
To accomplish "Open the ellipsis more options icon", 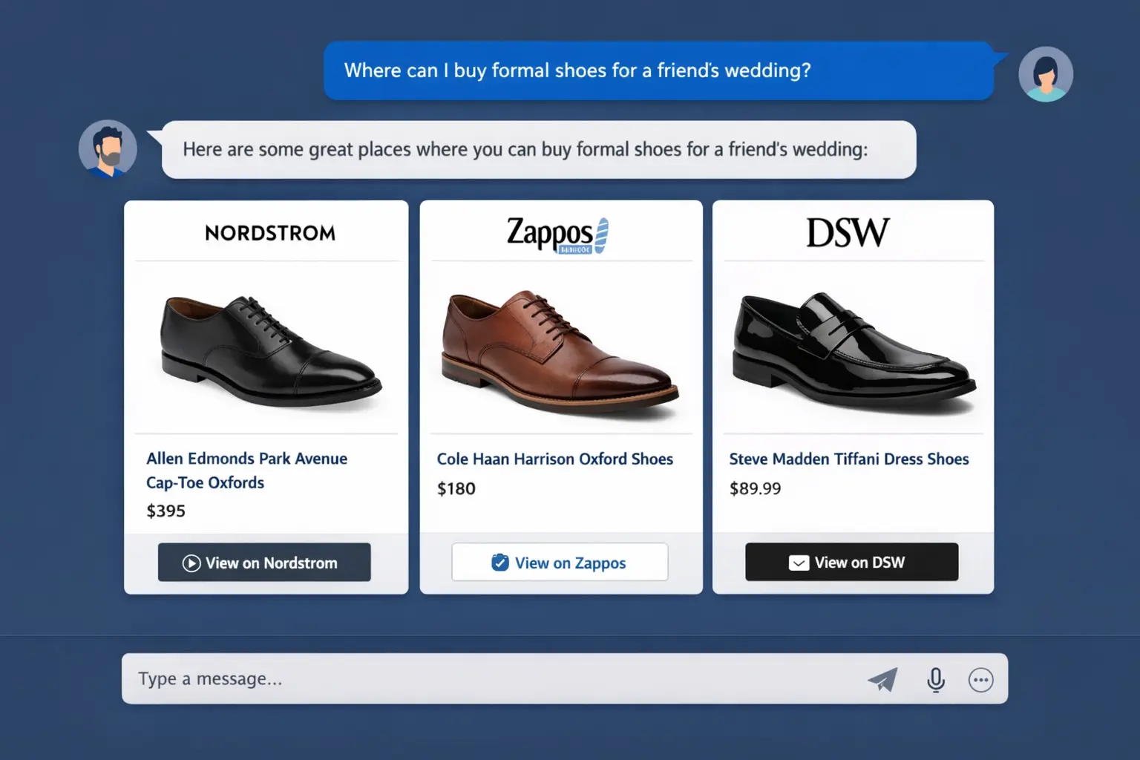I will coord(981,678).
